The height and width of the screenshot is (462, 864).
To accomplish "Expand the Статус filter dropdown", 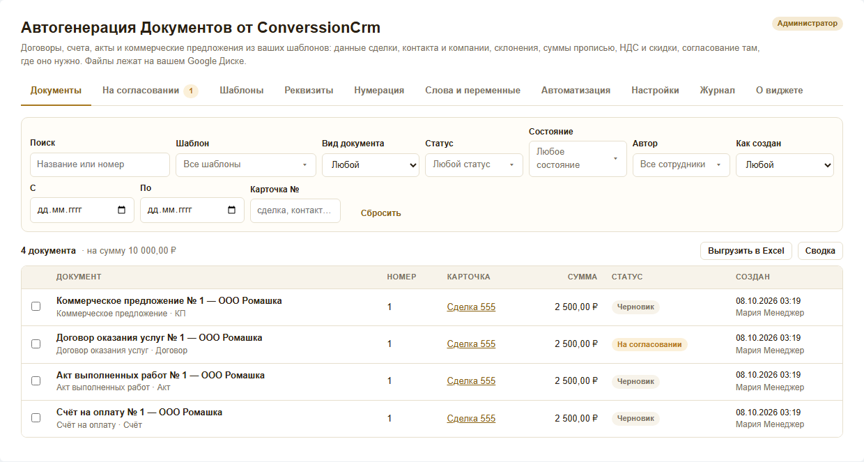I will tap(474, 165).
